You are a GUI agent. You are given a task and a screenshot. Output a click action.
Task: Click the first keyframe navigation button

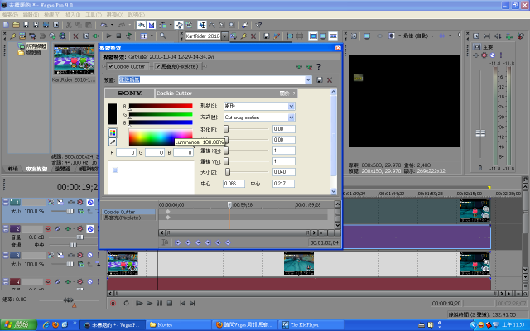pyautogui.click(x=178, y=242)
